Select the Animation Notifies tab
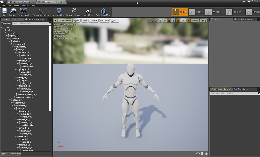Viewport: 260px width, 157px height. click(222, 89)
